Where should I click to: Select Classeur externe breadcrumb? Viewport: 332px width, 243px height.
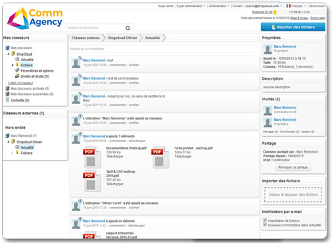(86, 38)
